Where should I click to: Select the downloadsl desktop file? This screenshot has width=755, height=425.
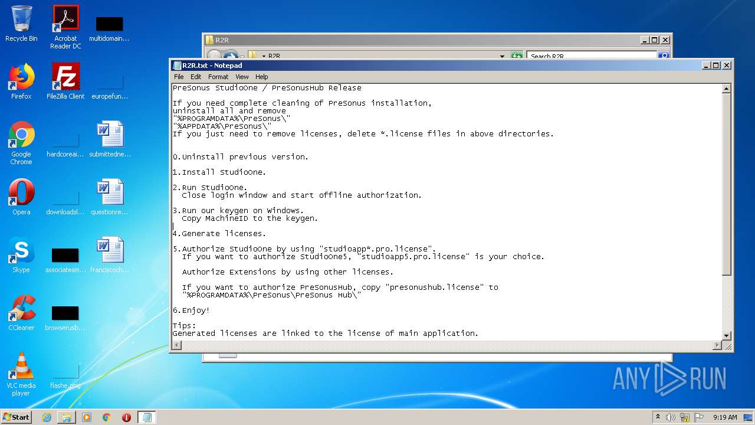tap(65, 201)
